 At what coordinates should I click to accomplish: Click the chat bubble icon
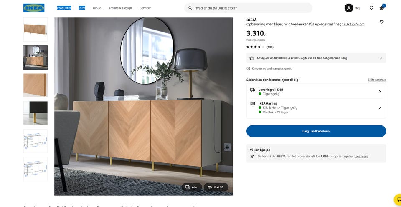[x=398, y=199]
